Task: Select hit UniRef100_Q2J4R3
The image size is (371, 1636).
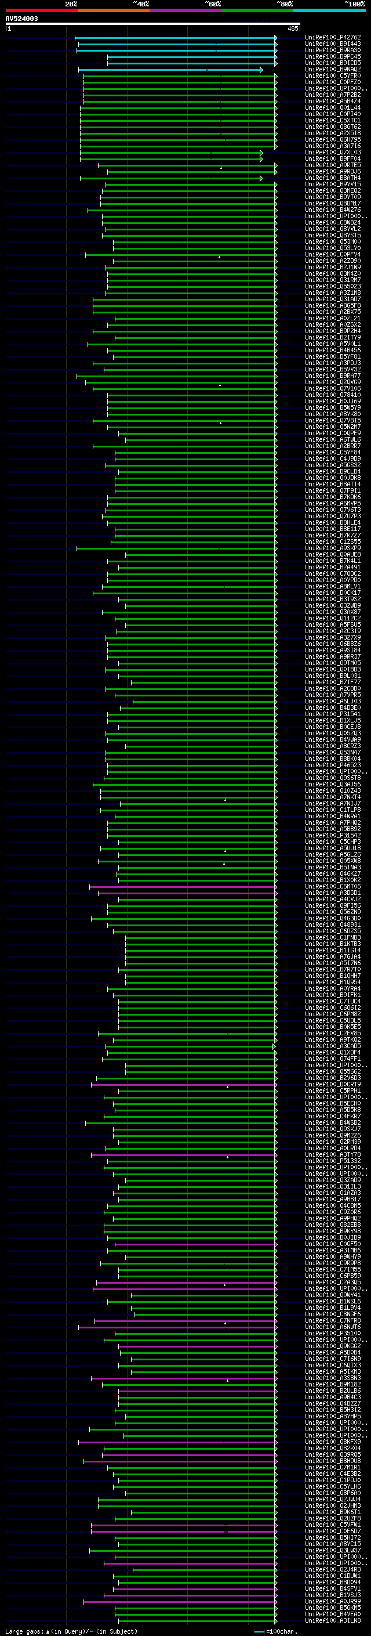Action: [332, 1569]
